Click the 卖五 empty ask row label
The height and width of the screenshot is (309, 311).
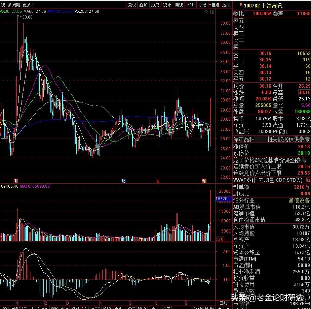[x=238, y=21]
